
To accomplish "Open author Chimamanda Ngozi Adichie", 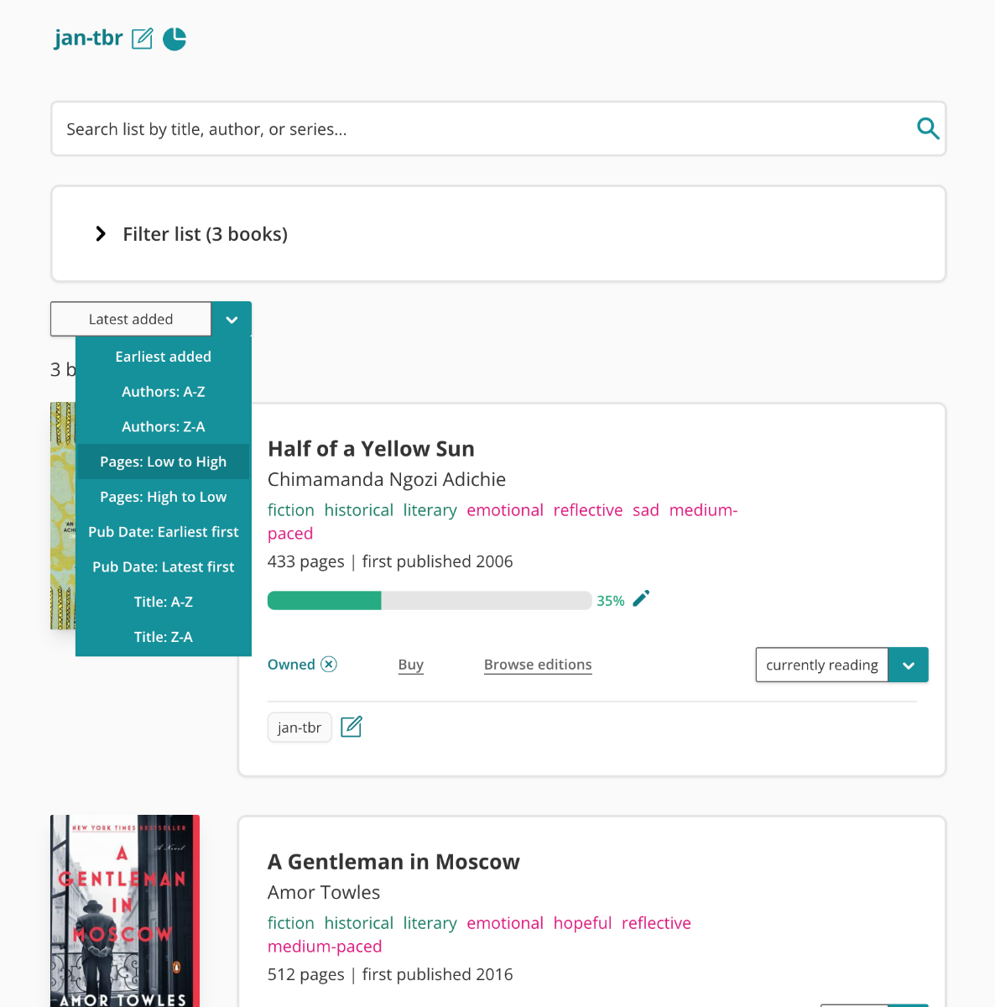I will coord(387,479).
